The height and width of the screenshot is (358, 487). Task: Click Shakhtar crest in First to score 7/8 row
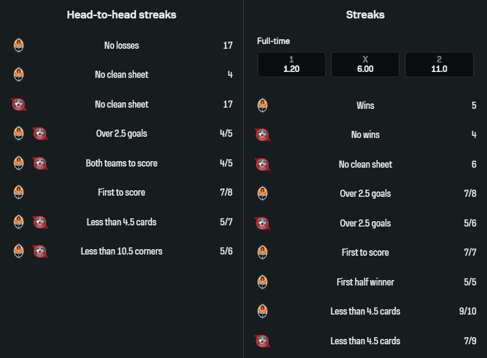18,192
